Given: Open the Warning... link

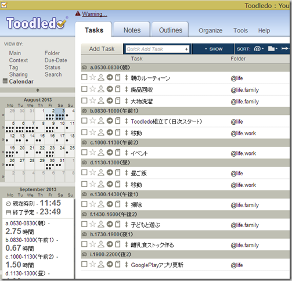Looking at the screenshot, I should (x=95, y=14).
